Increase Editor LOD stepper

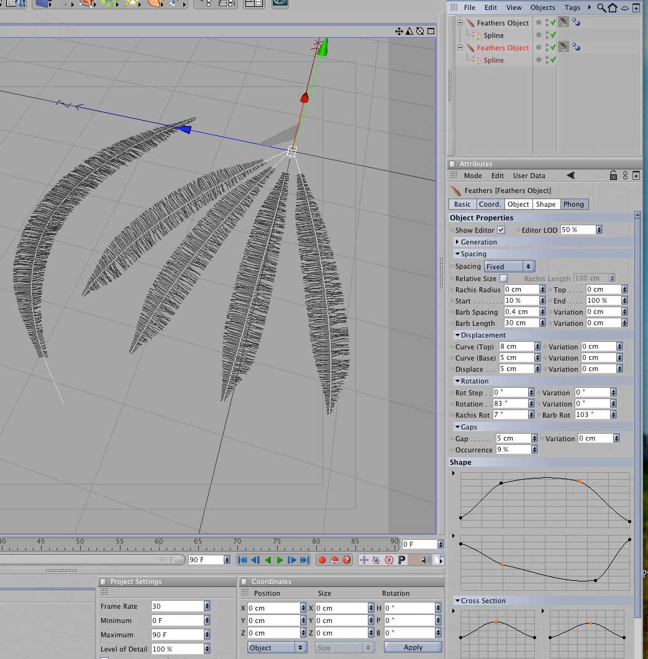click(599, 227)
